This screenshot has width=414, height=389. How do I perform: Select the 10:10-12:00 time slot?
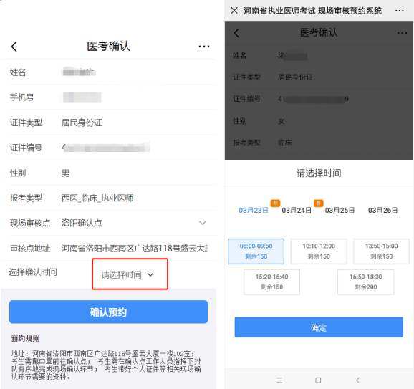pos(319,251)
